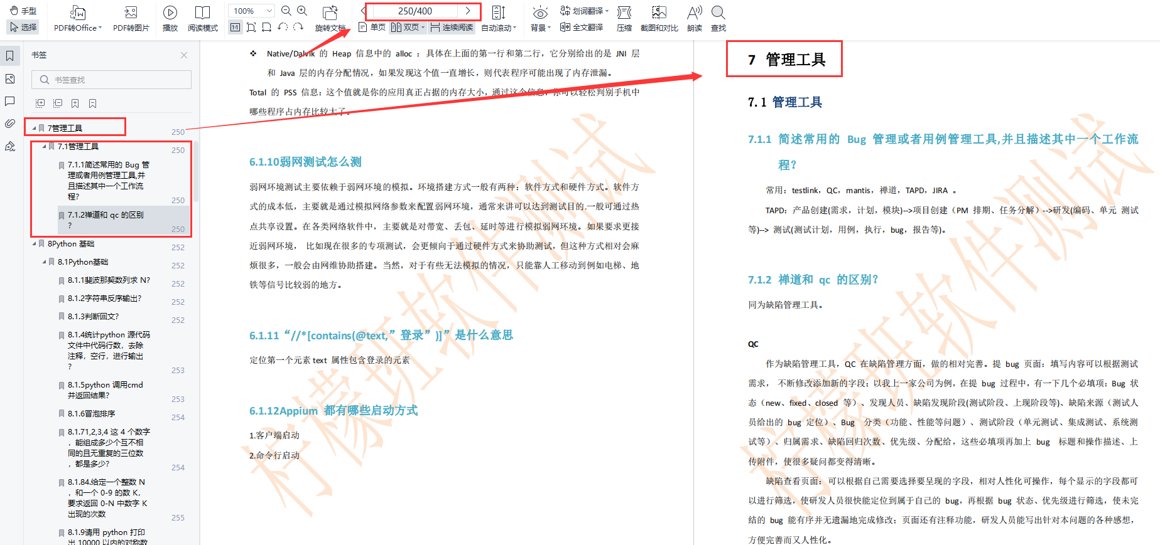
Task: Open bookmark 8.1.2字符串反序输出
Action: pos(104,299)
